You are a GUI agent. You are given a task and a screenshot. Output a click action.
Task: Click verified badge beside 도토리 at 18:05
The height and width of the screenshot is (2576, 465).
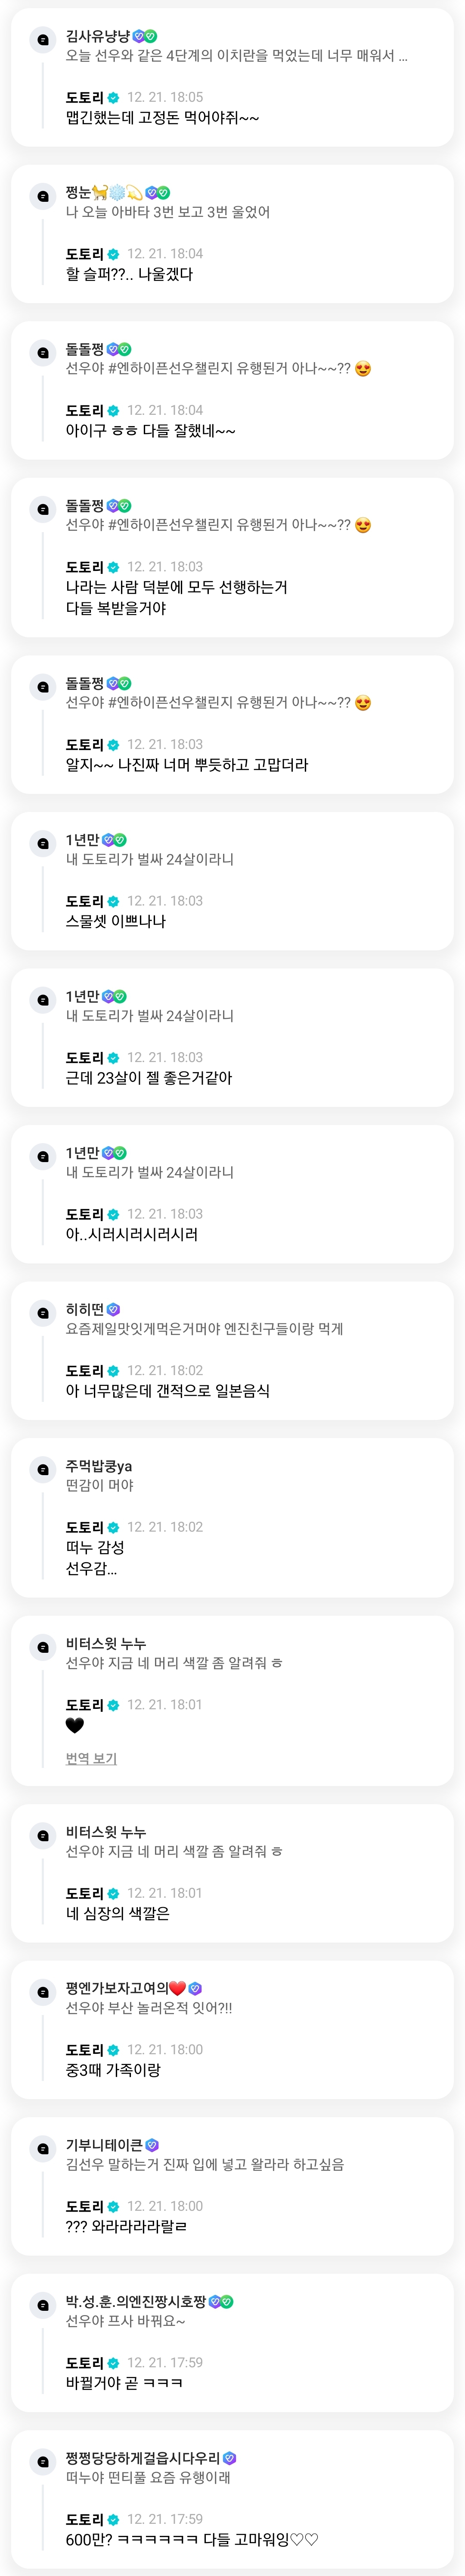tap(114, 98)
